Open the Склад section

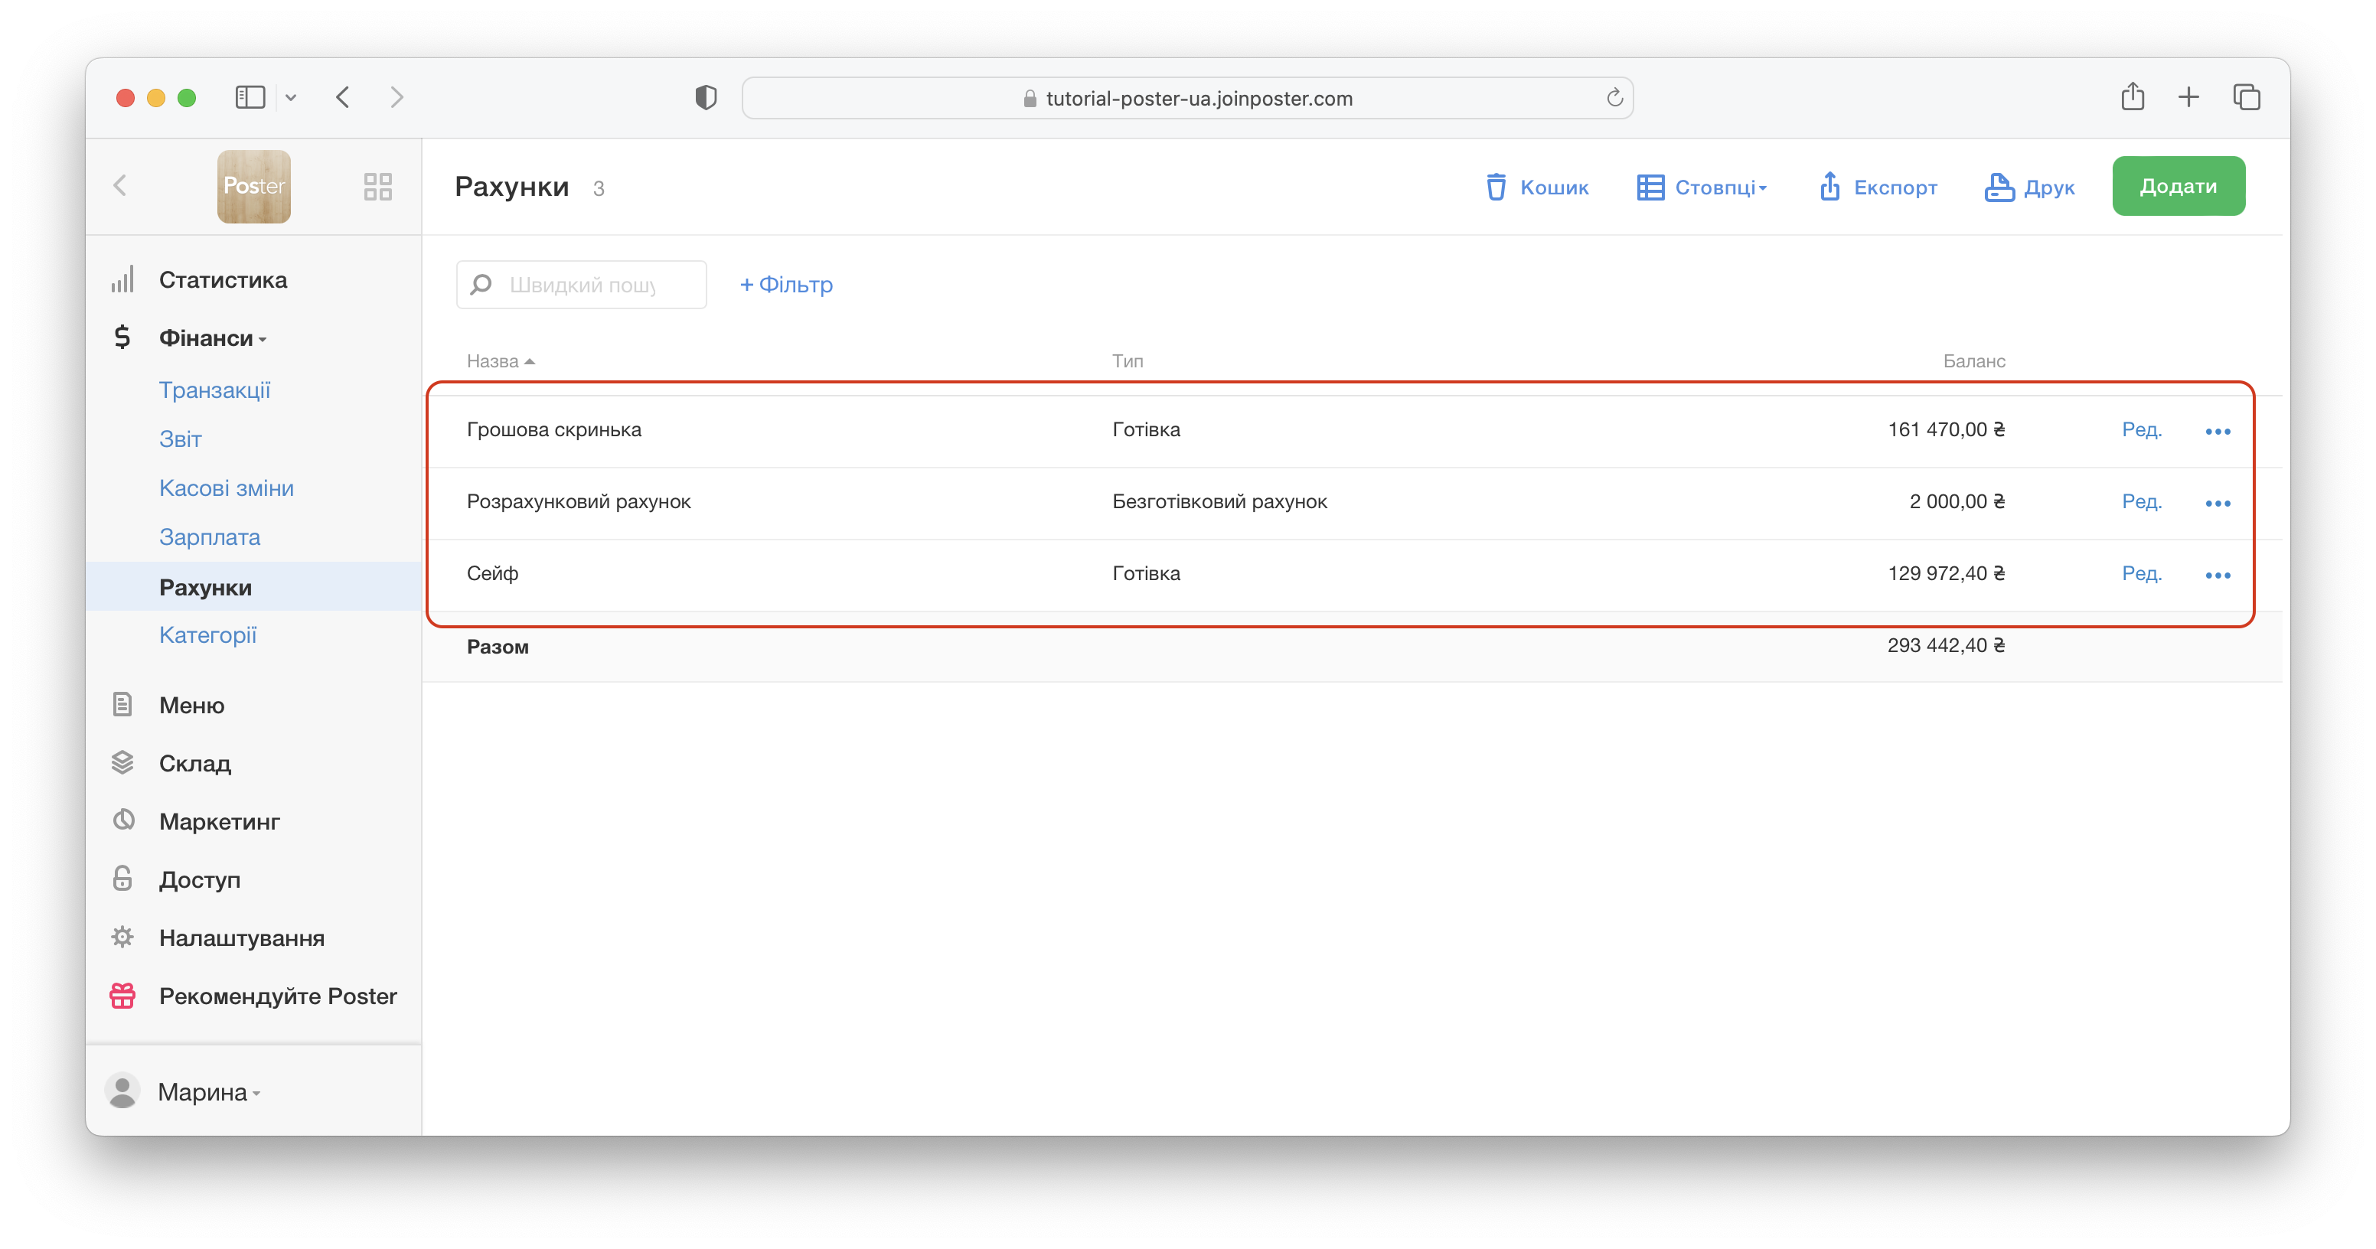click(x=194, y=764)
